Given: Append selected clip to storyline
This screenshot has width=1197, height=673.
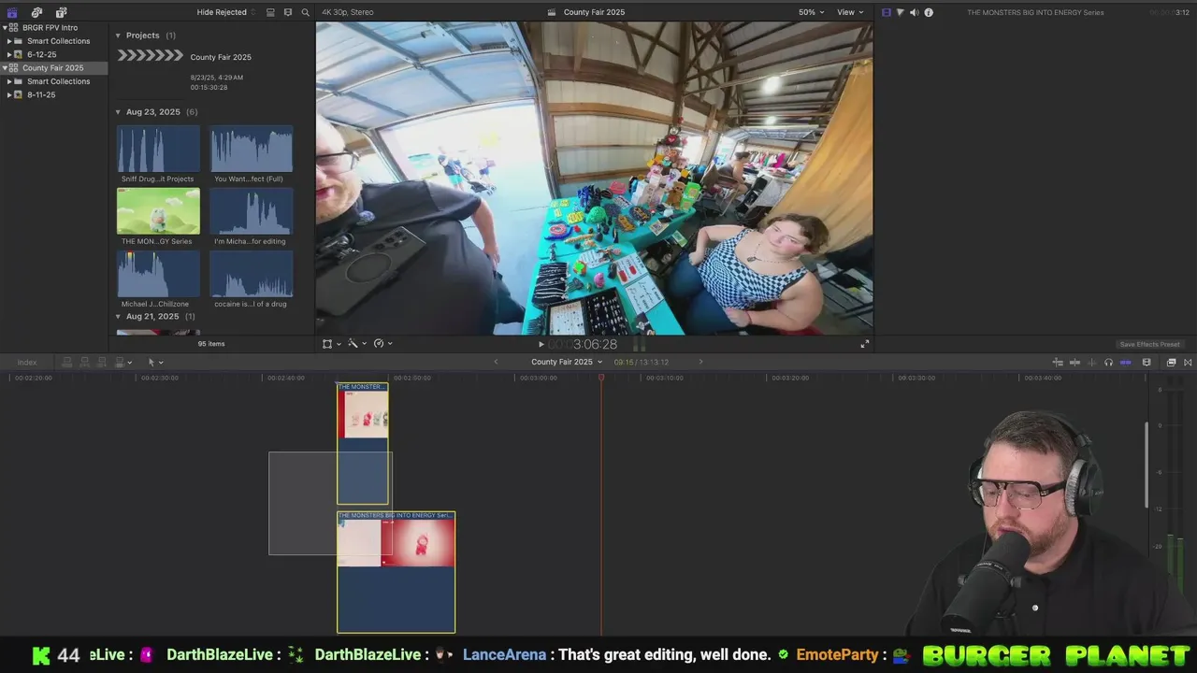Looking at the screenshot, I should 102,362.
